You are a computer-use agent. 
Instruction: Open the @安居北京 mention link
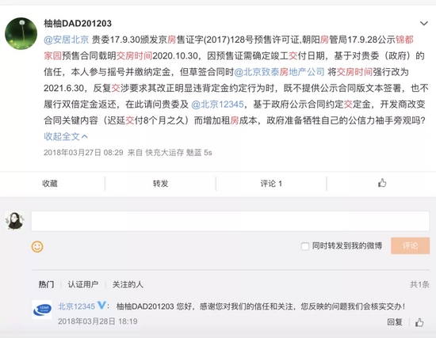pyautogui.click(x=66, y=40)
